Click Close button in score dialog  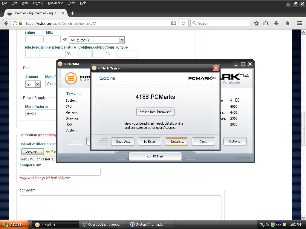tap(203, 142)
